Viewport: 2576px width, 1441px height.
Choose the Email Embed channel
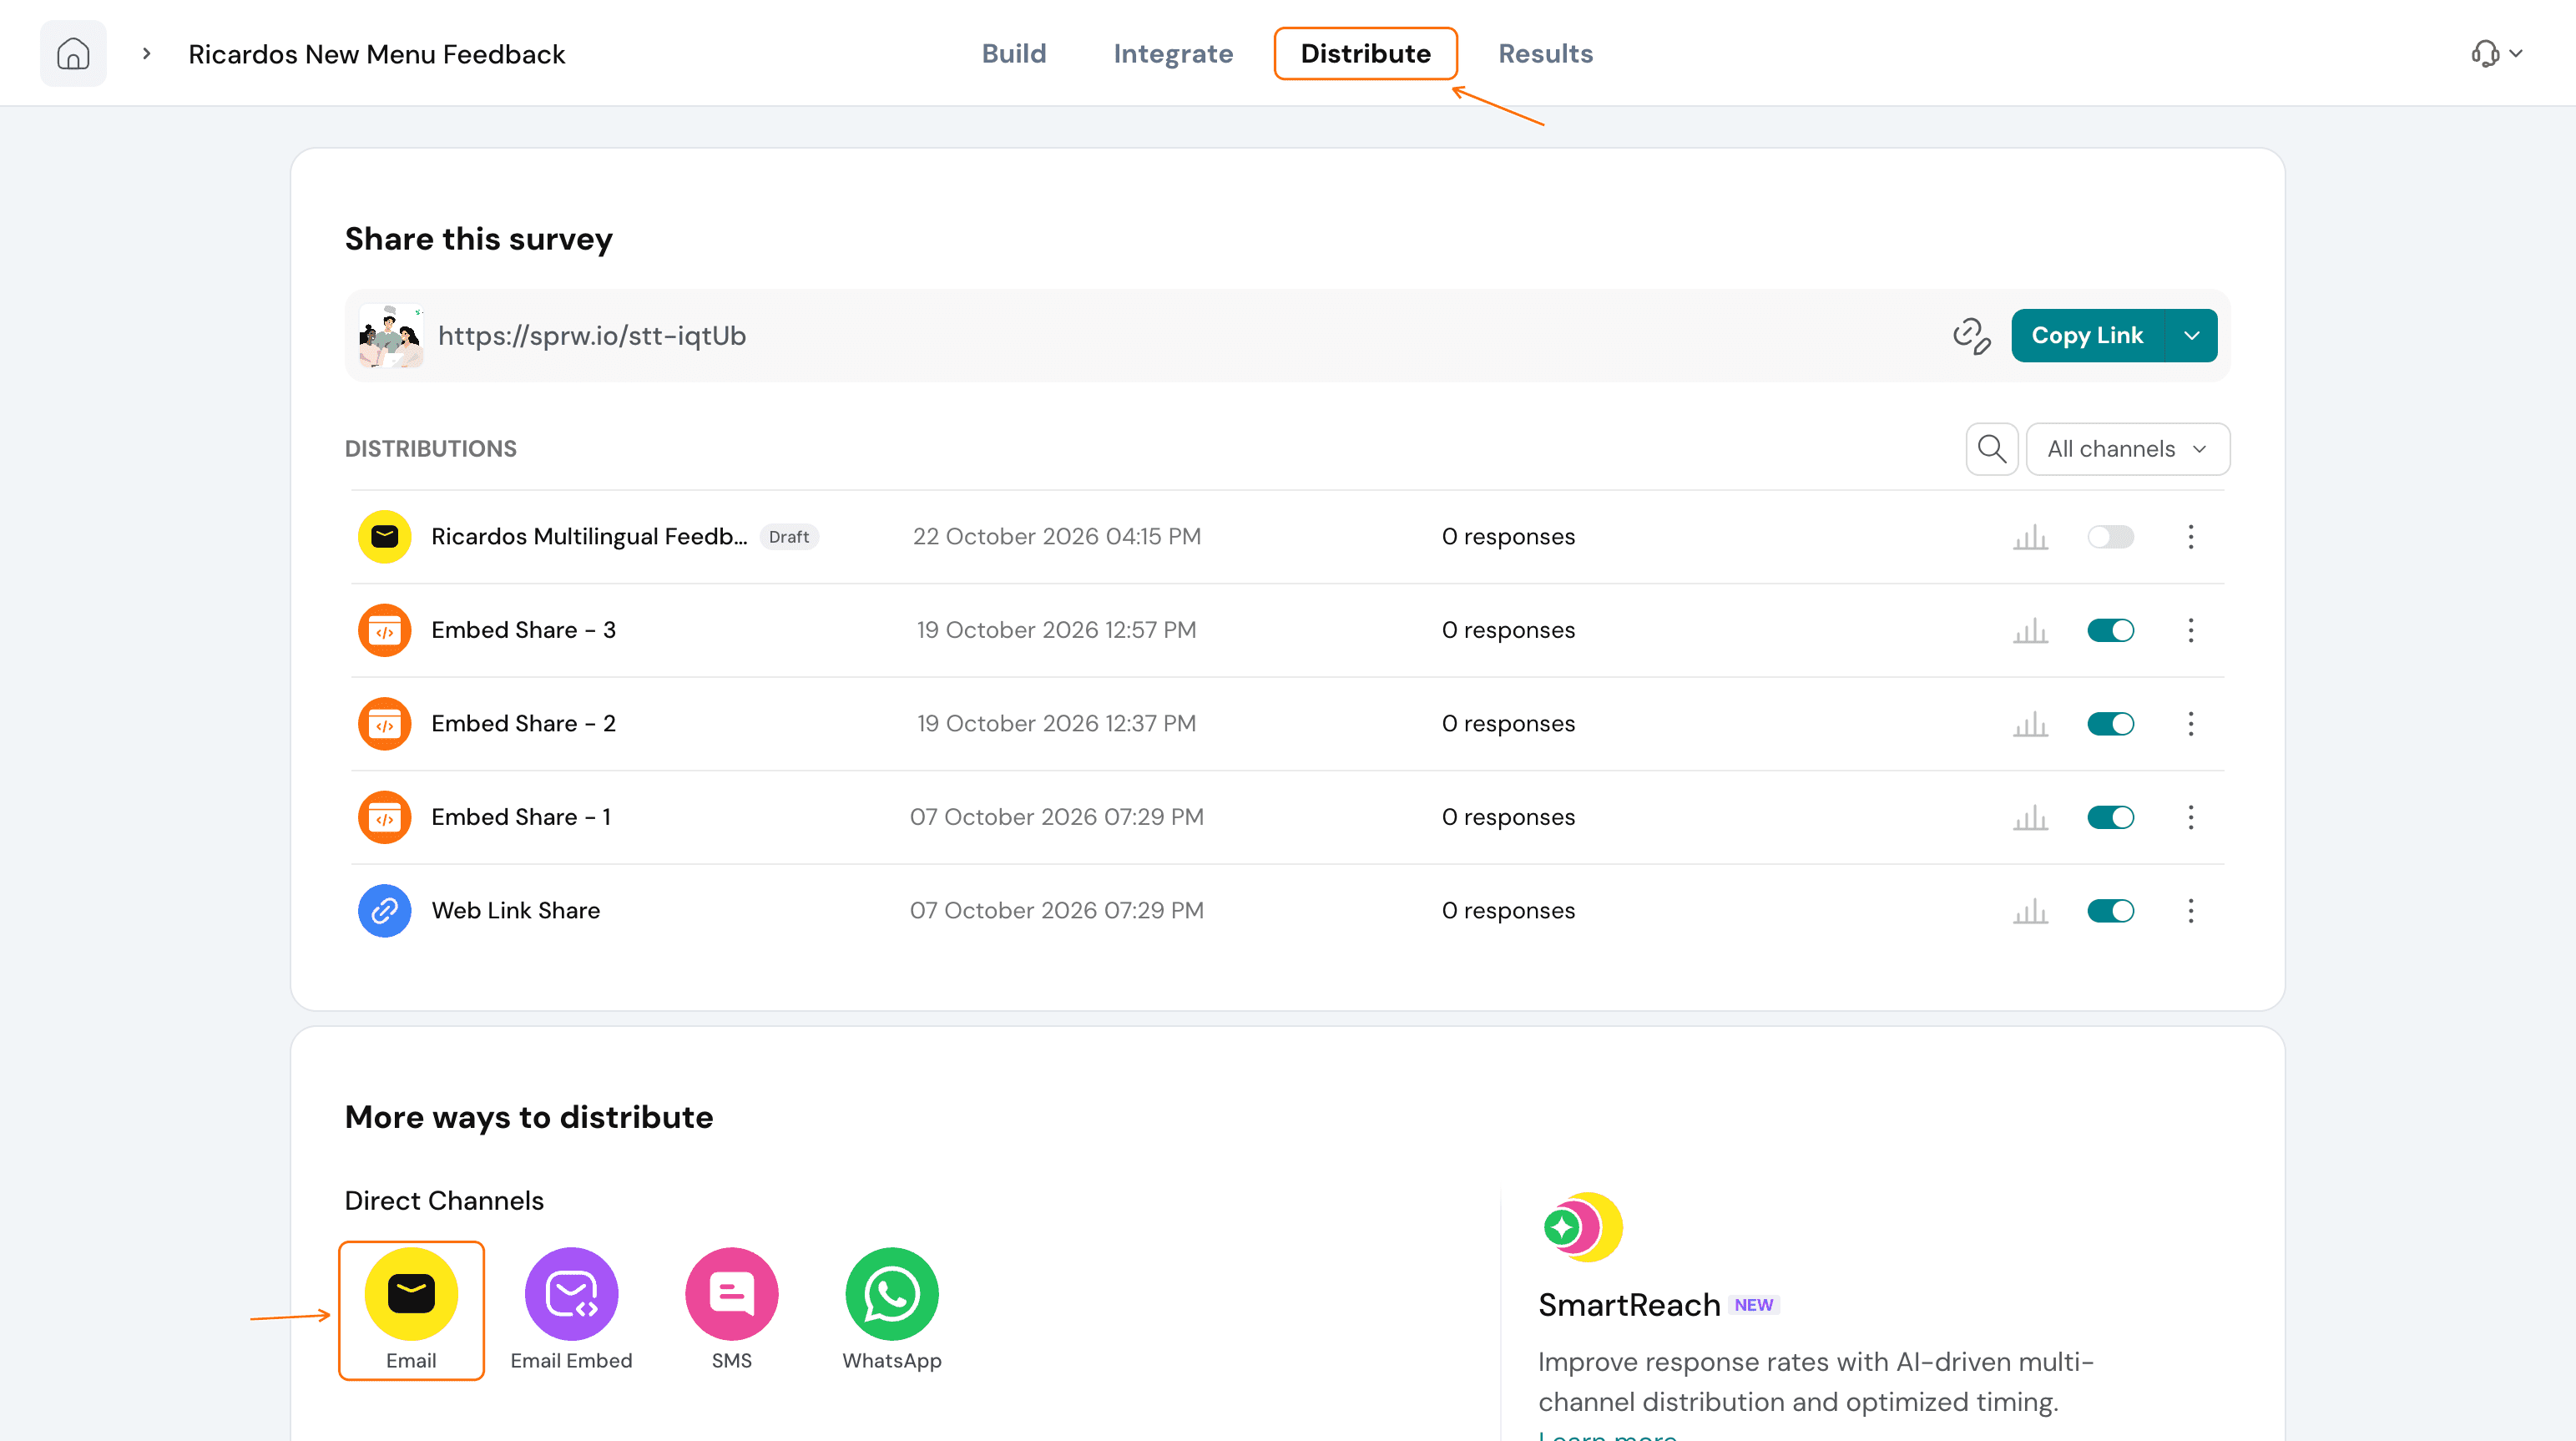point(571,1310)
